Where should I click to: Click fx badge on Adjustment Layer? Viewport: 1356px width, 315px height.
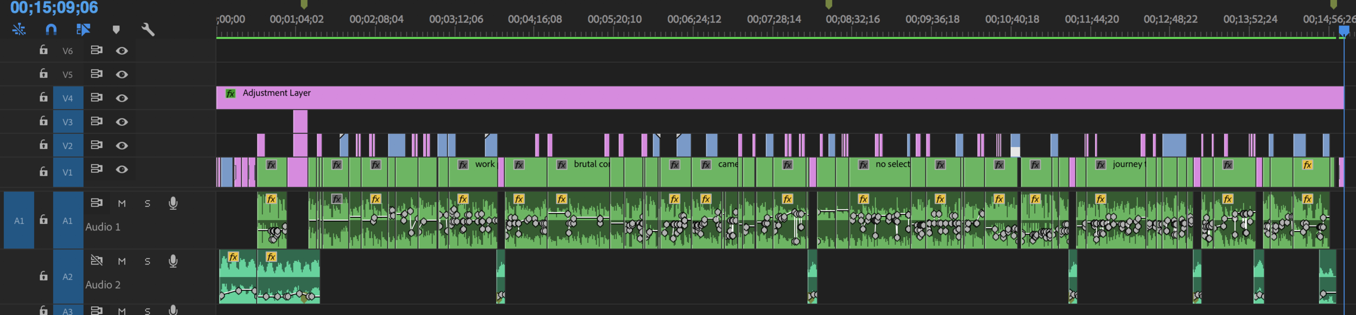click(231, 93)
